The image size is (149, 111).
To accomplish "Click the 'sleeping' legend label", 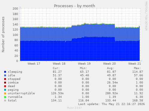I will click(x=15, y=72).
